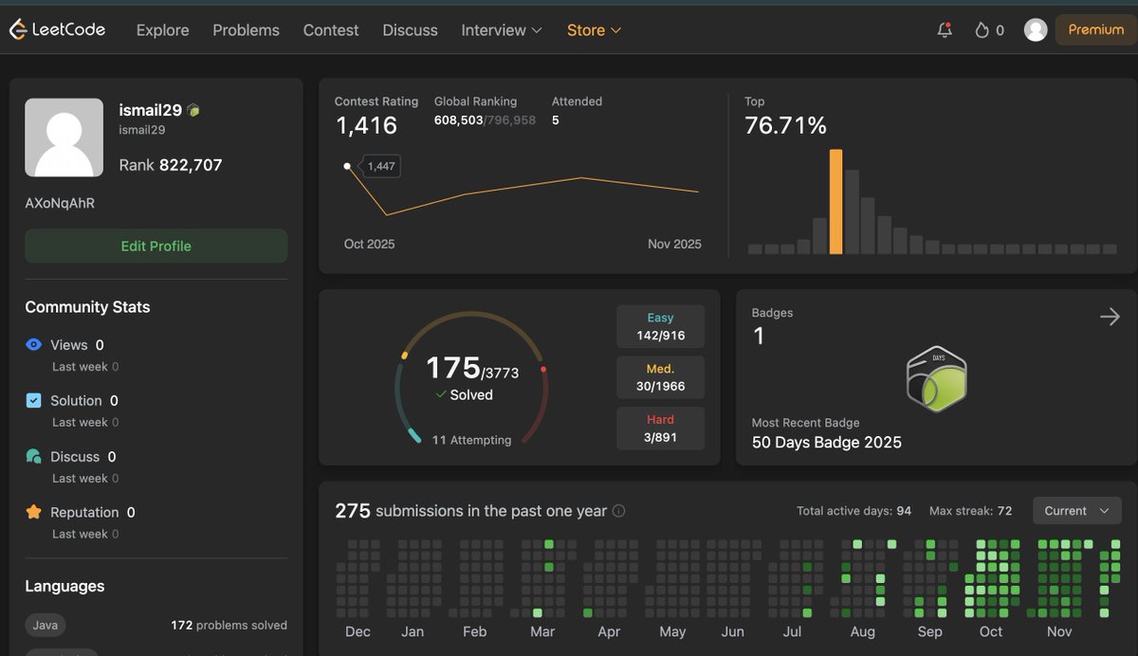Image resolution: width=1138 pixels, height=656 pixels.
Task: Click the Views eye icon
Action: point(34,345)
